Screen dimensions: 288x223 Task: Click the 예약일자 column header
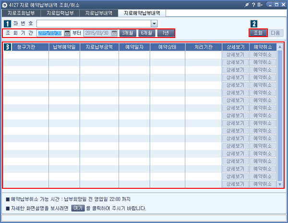(134, 47)
